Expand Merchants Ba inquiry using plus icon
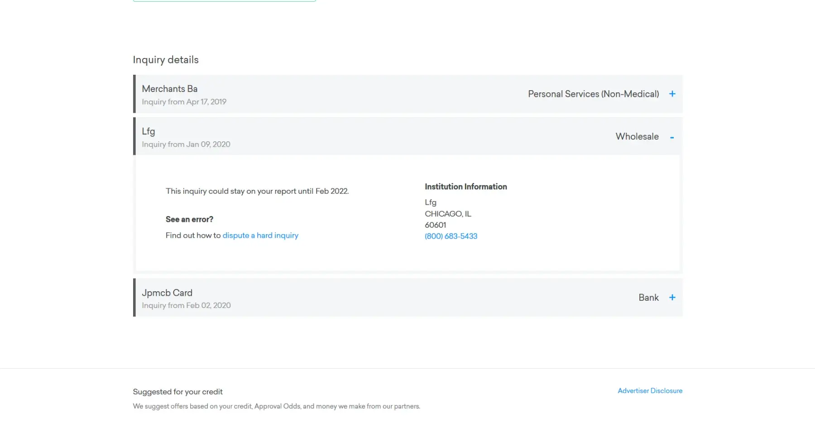Screen dimensions: 815x424 coord(672,94)
